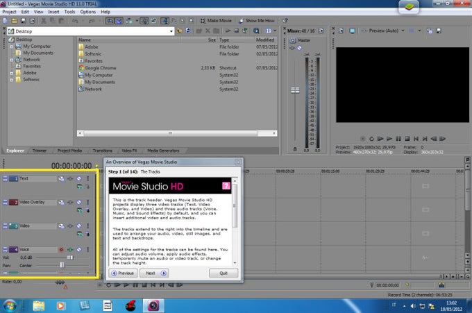Click the pink question mark help icon
The image size is (472, 313).
click(x=226, y=186)
